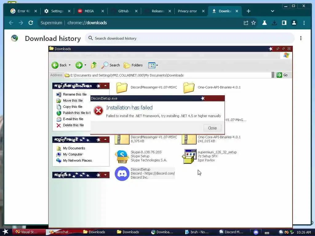Close the Installation has failed dialog
This screenshot has height=236, width=315.
click(x=212, y=128)
